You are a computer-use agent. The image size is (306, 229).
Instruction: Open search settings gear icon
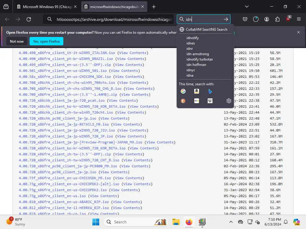click(229, 101)
